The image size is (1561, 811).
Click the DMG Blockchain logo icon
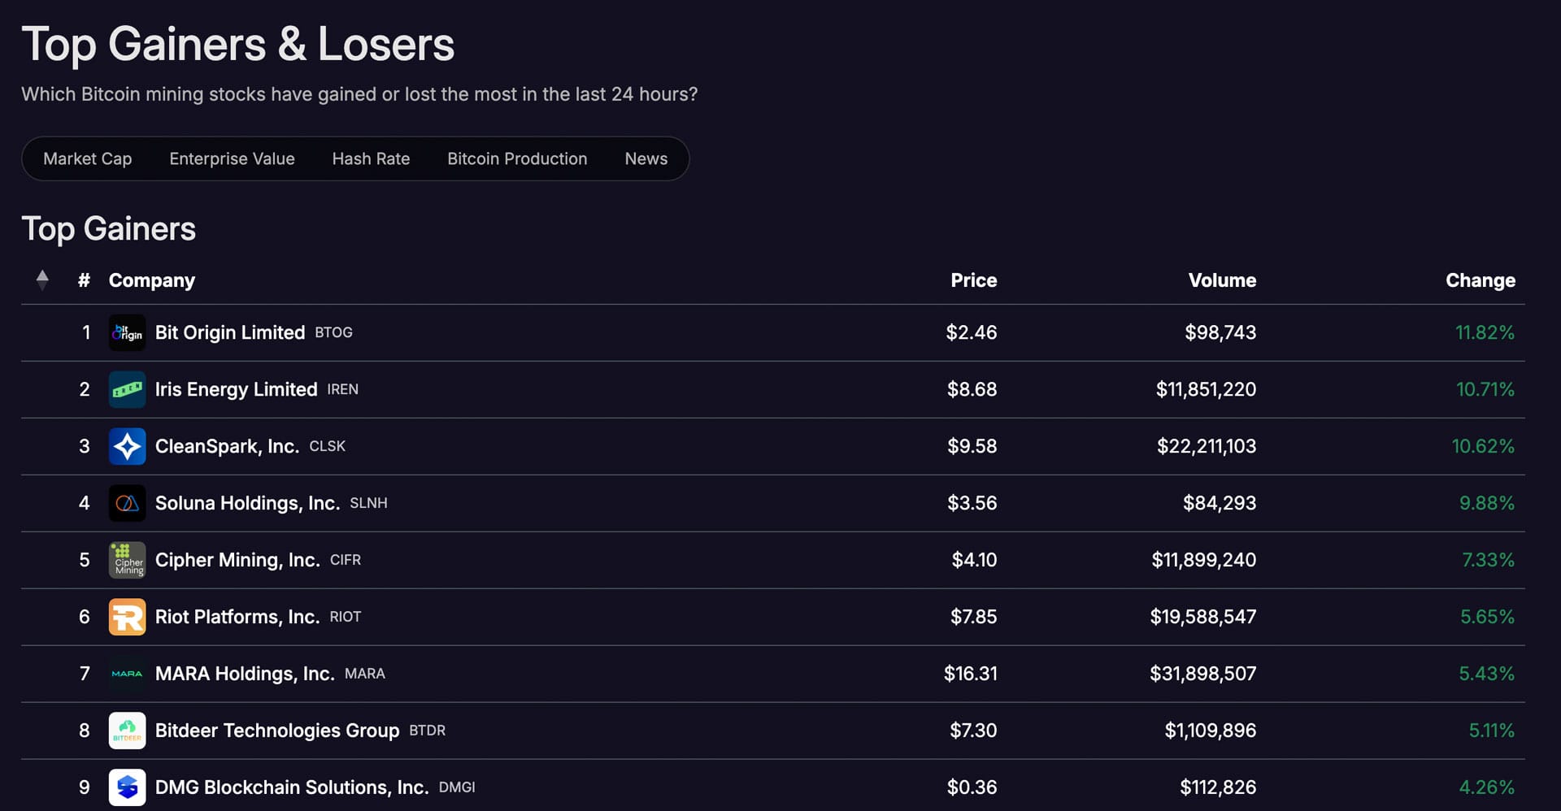point(127,787)
